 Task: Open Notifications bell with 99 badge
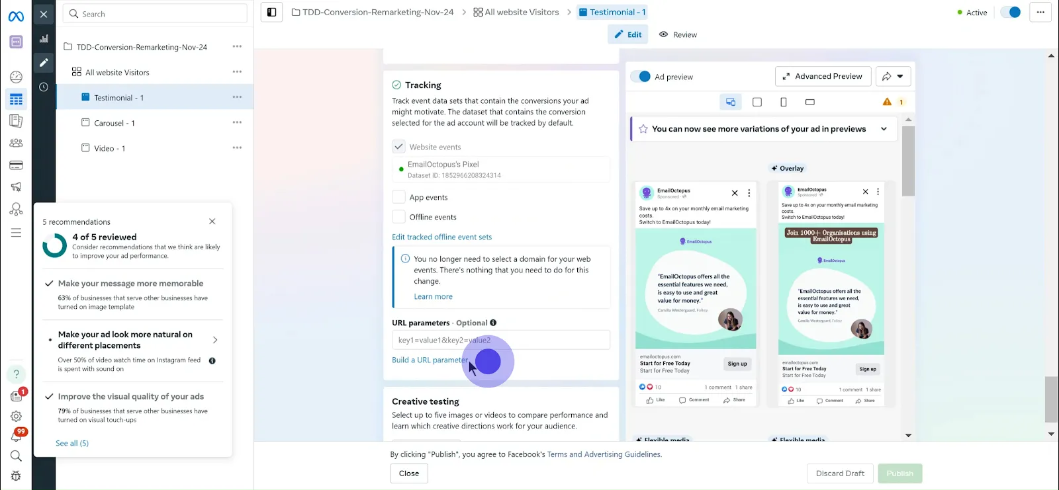16,436
